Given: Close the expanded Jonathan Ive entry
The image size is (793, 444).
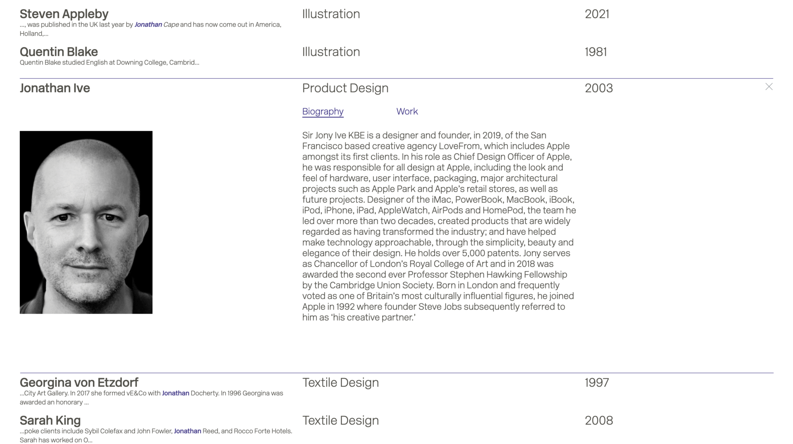Looking at the screenshot, I should coord(769,87).
